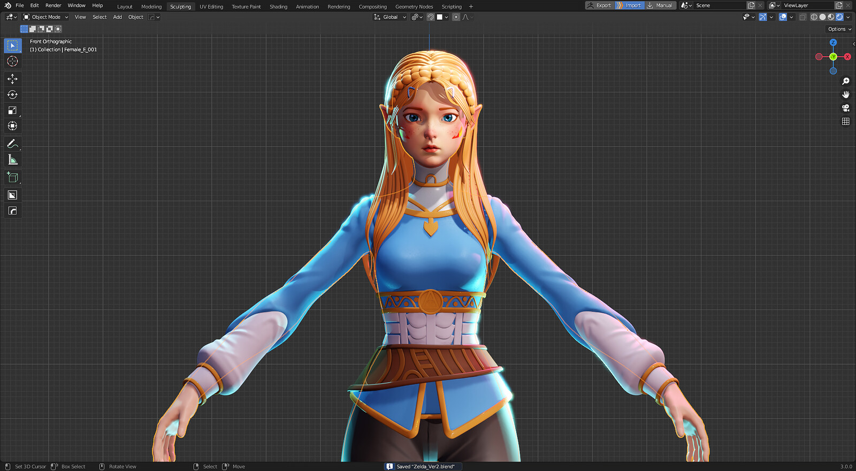The image size is (856, 471).
Task: Toggle viewport overlays
Action: [x=783, y=17]
